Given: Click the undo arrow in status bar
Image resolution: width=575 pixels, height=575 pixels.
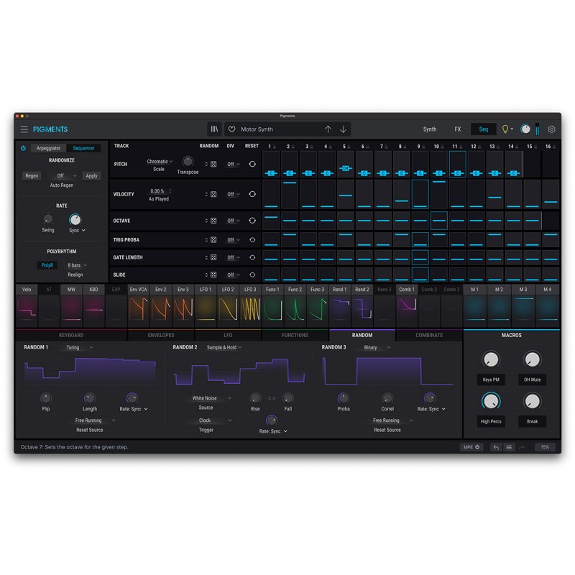Looking at the screenshot, I should click(496, 447).
